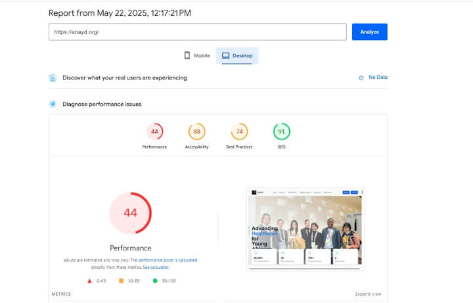This screenshot has height=303, width=473.
Task: Select the Best Practices 74 score gauge
Action: 239,131
